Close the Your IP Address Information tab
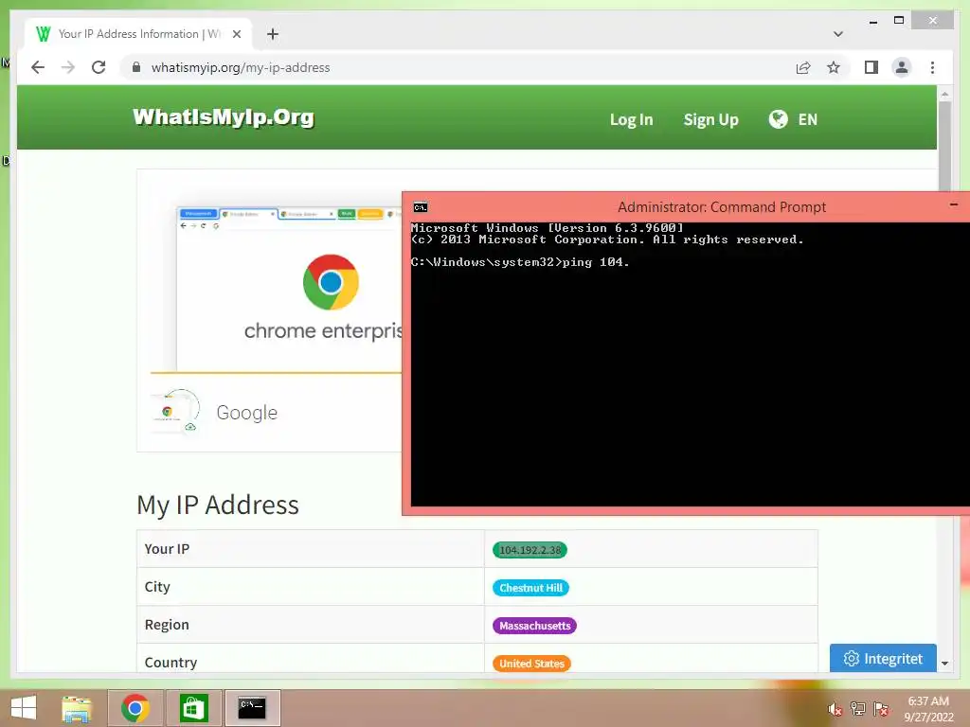Viewport: 970px width, 727px height. tap(236, 34)
